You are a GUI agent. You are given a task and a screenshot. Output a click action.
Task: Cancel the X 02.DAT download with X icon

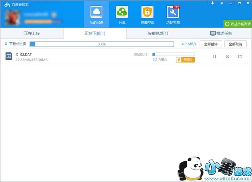pyautogui.click(x=228, y=57)
